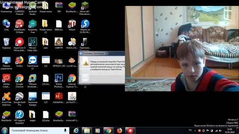239x134 pixels.
Task: Launch Avast Free Antivirus
Action: [x=6, y=99]
